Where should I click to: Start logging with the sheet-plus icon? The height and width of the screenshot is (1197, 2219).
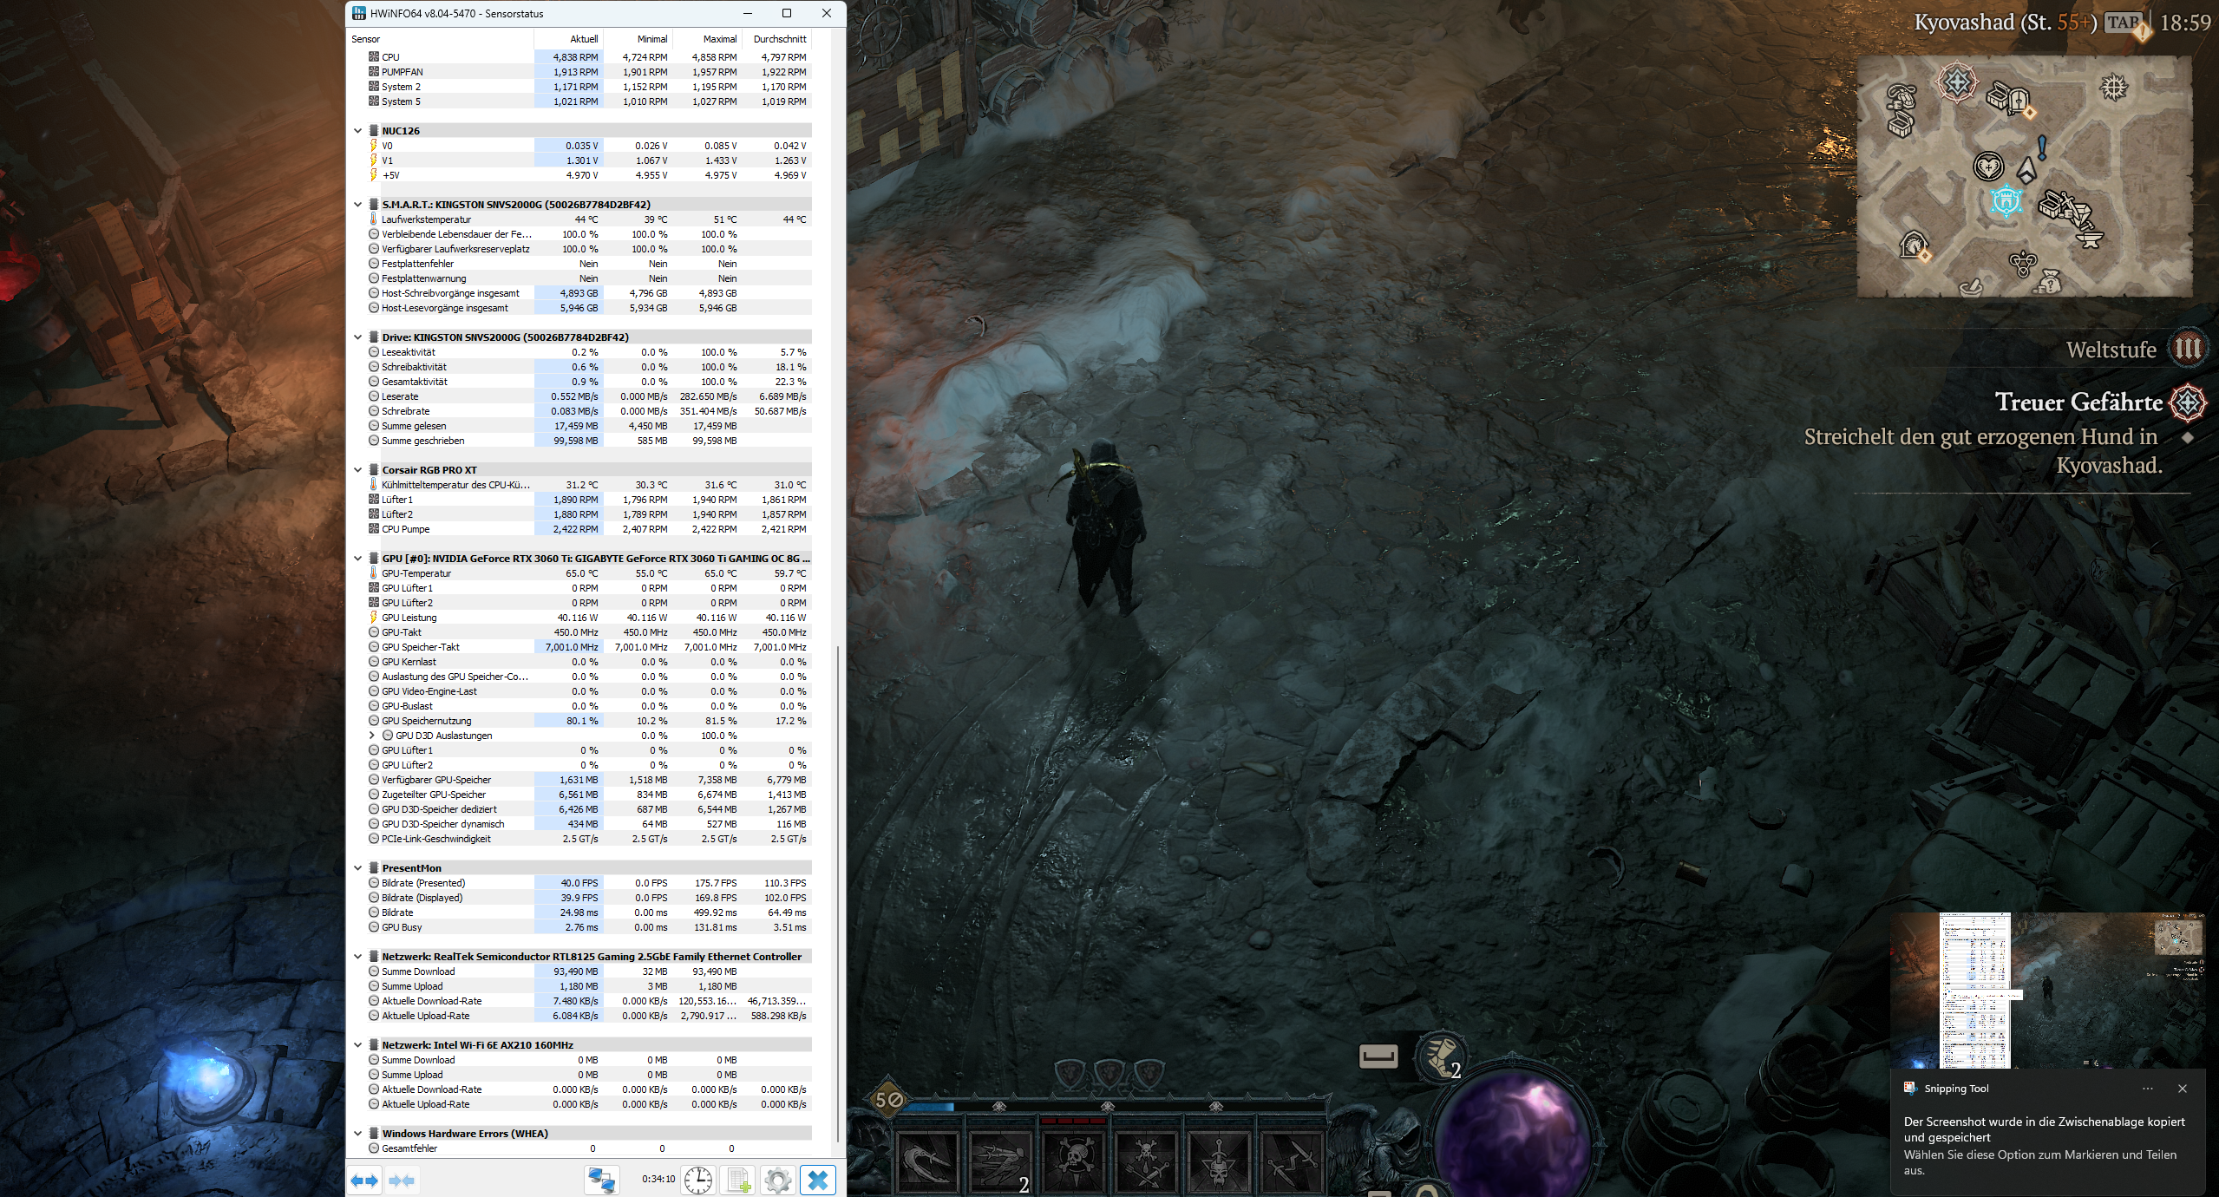click(738, 1181)
